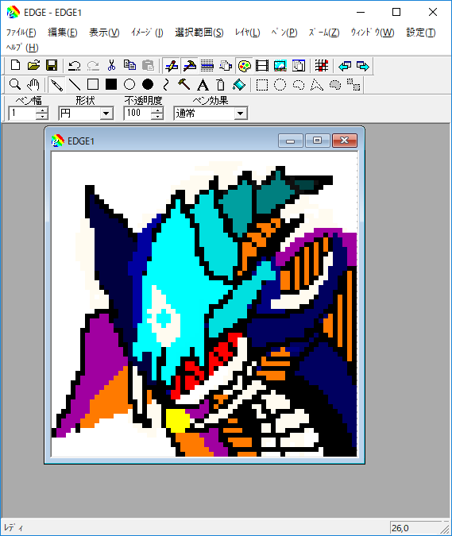Select the lasso selection tool

click(299, 84)
